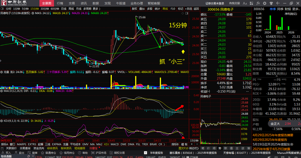The height and width of the screenshot is (158, 301).
Task: Open 龙量 indicator settings round icon
Action: [2, 72]
